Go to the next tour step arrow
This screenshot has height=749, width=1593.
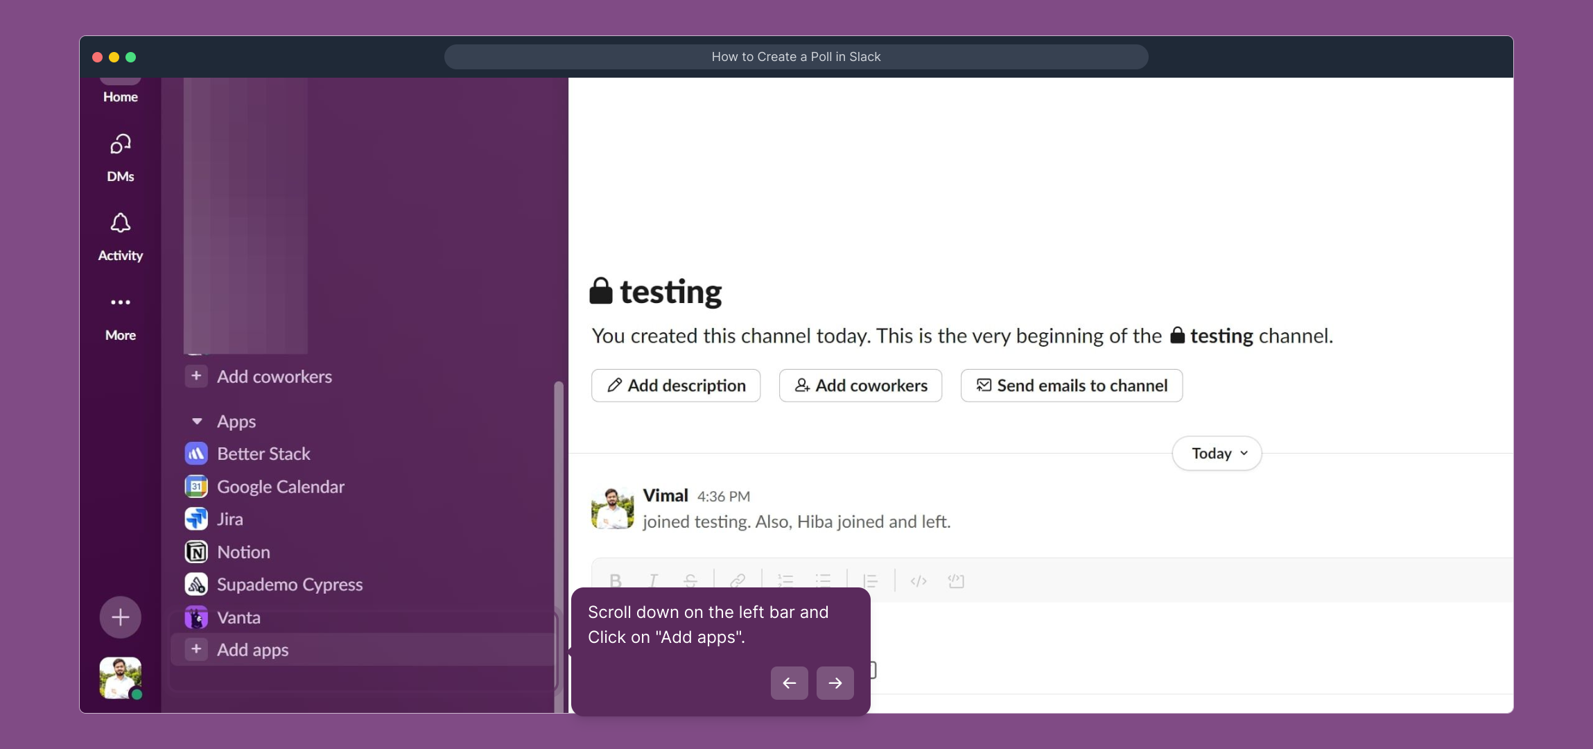tap(835, 682)
